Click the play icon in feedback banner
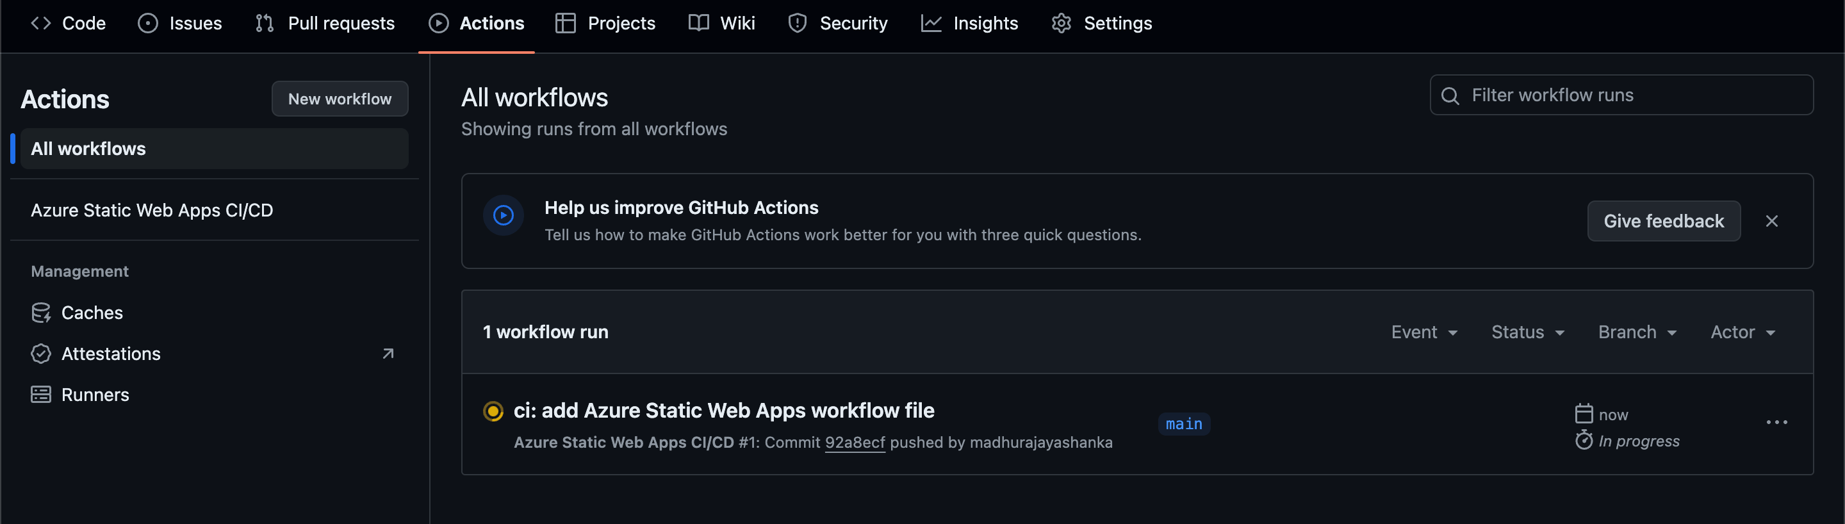1845x524 pixels. (504, 215)
